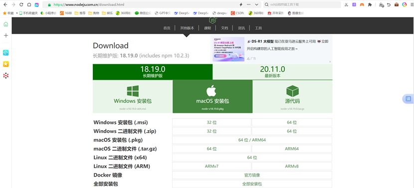Open the 购物 bookmark folder
414x188 pixels.
[x=94, y=13]
